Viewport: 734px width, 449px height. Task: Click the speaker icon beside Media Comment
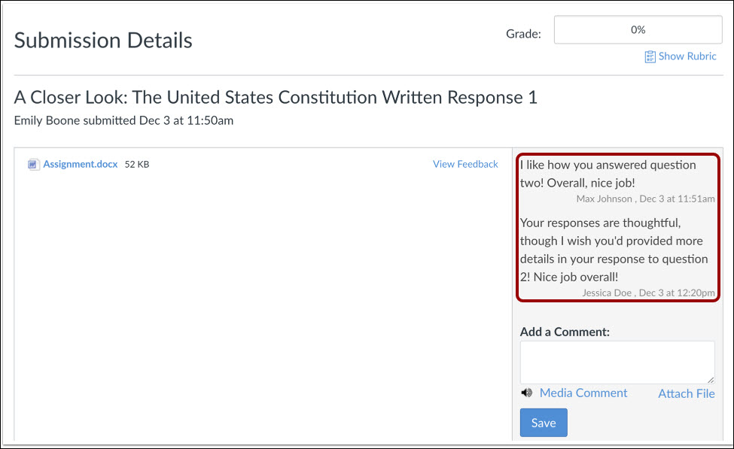[x=527, y=393]
